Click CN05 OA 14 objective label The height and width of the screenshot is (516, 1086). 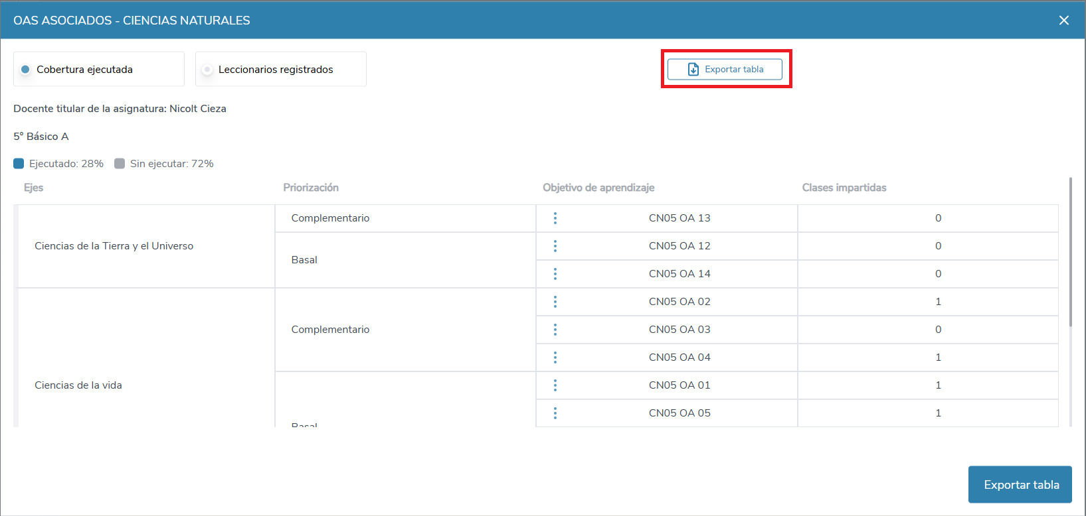pos(679,274)
